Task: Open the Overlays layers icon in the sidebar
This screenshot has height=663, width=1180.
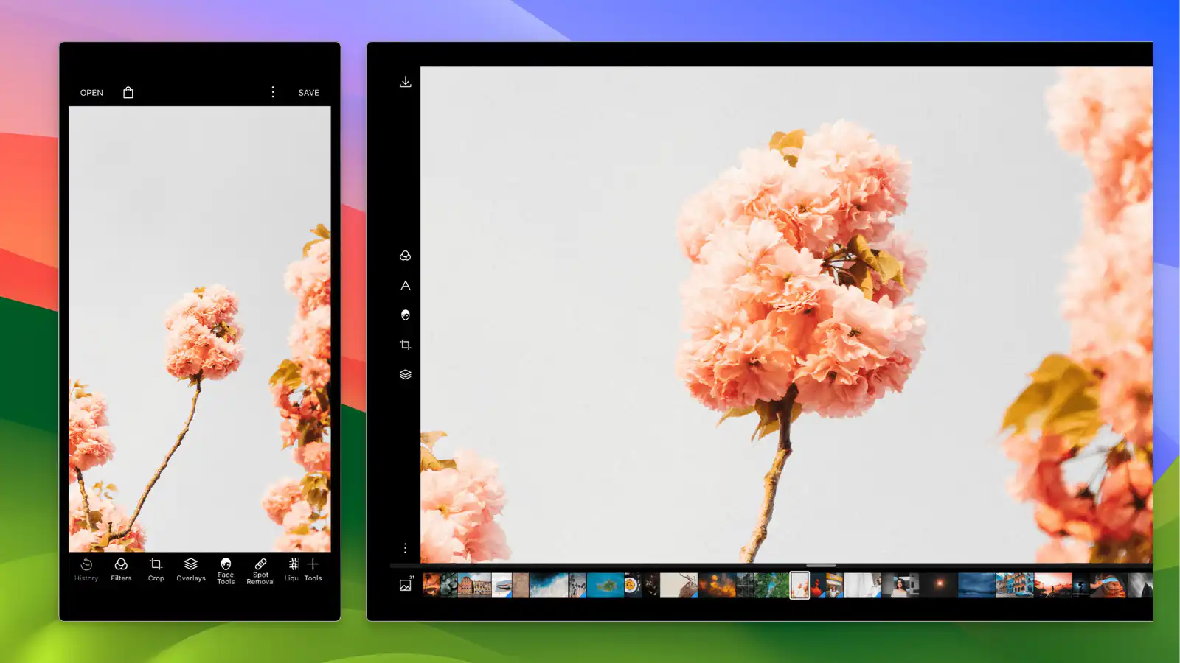Action: [405, 374]
